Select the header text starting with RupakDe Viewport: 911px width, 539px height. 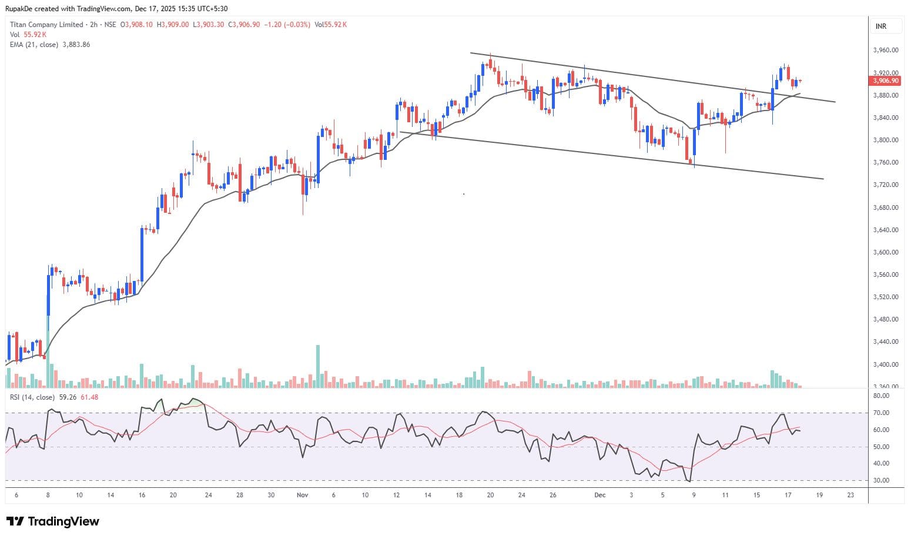(x=116, y=8)
